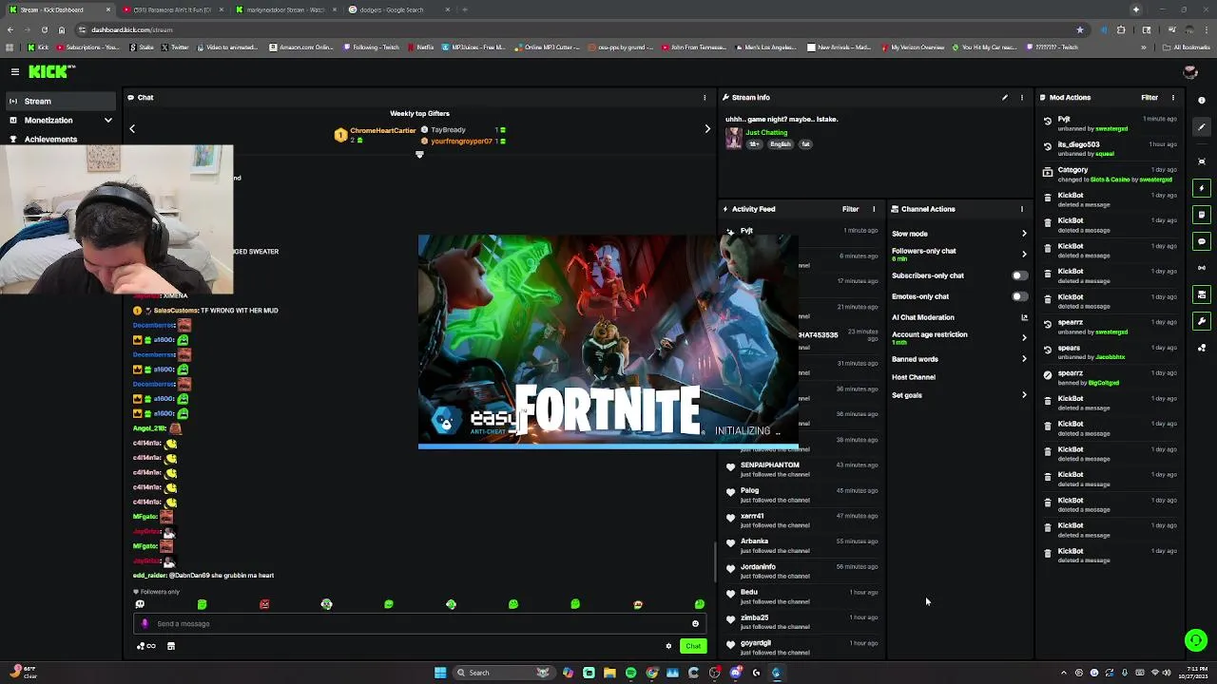The image size is (1217, 684).
Task: Click the browser address bar
Action: point(570,29)
